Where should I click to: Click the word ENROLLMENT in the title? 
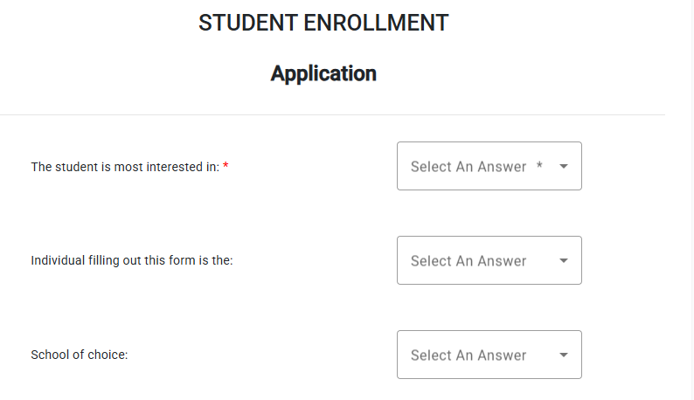(376, 23)
